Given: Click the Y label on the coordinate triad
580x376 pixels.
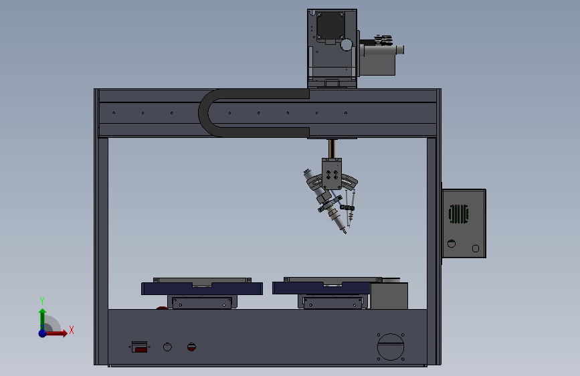Looking at the screenshot, I should (x=42, y=301).
